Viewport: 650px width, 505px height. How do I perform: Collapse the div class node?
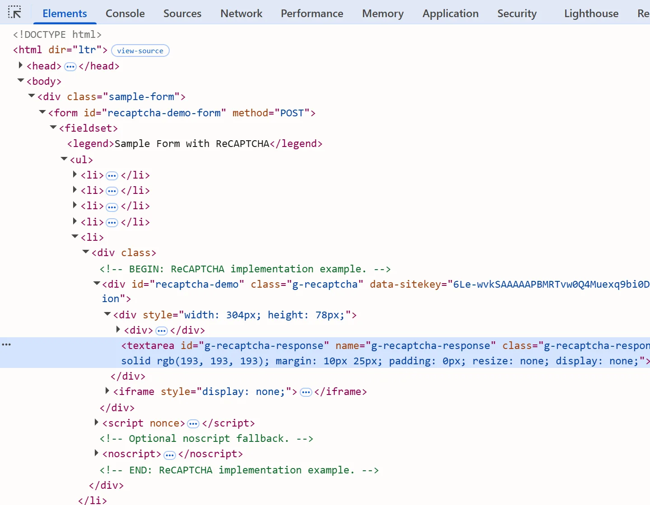tap(85, 252)
